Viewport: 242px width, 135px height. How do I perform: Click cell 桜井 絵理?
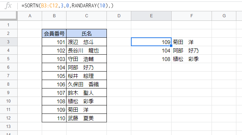(x=87, y=76)
